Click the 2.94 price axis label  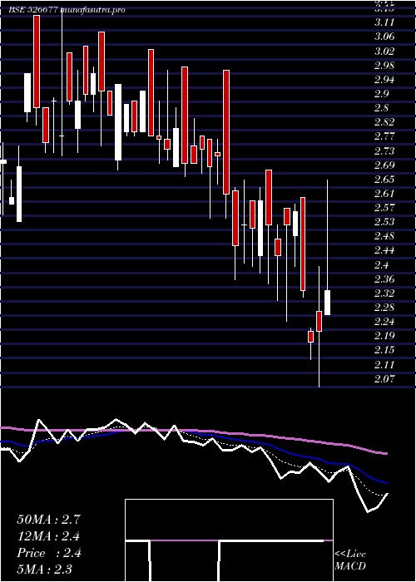[x=384, y=80]
